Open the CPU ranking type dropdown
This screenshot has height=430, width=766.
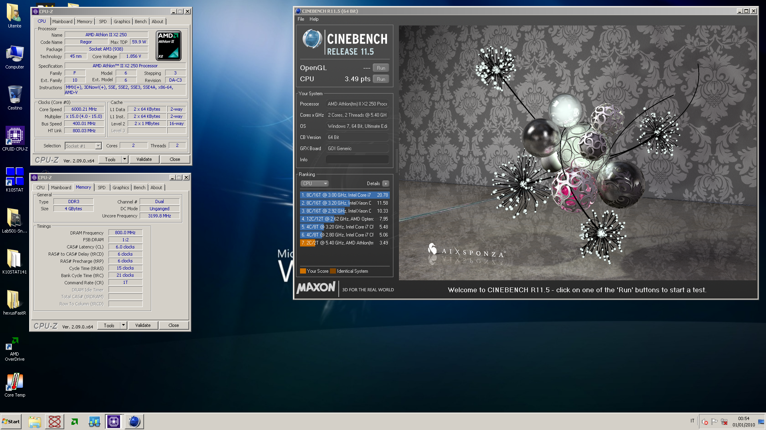point(314,184)
